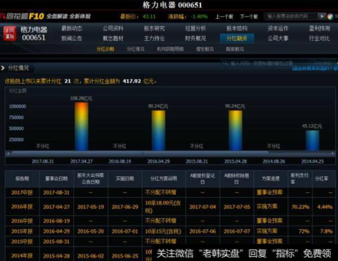Open the 主力持仓 menu item
This screenshot has width=338, height=261.
[x=154, y=38]
